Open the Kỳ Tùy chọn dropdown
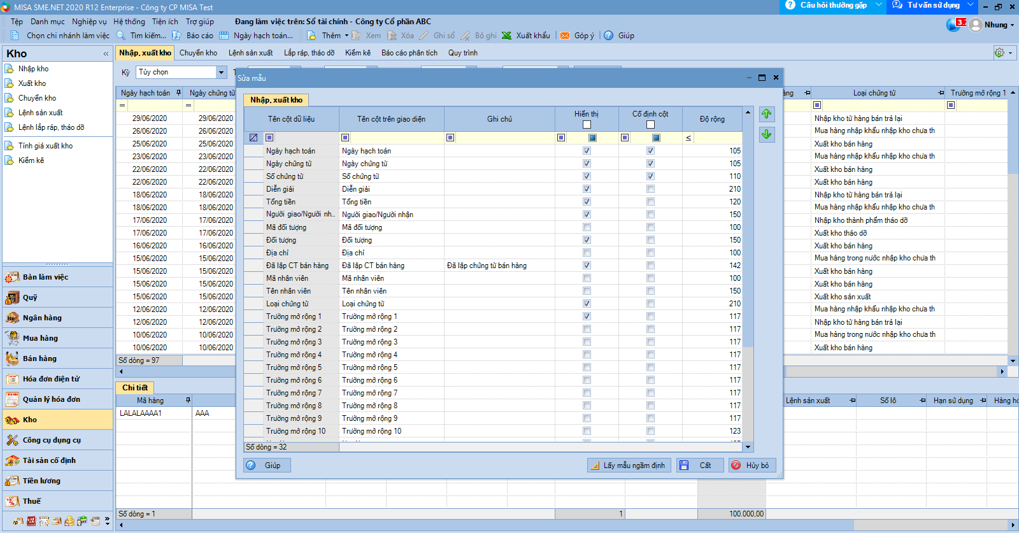The width and height of the screenshot is (1019, 533). point(222,73)
